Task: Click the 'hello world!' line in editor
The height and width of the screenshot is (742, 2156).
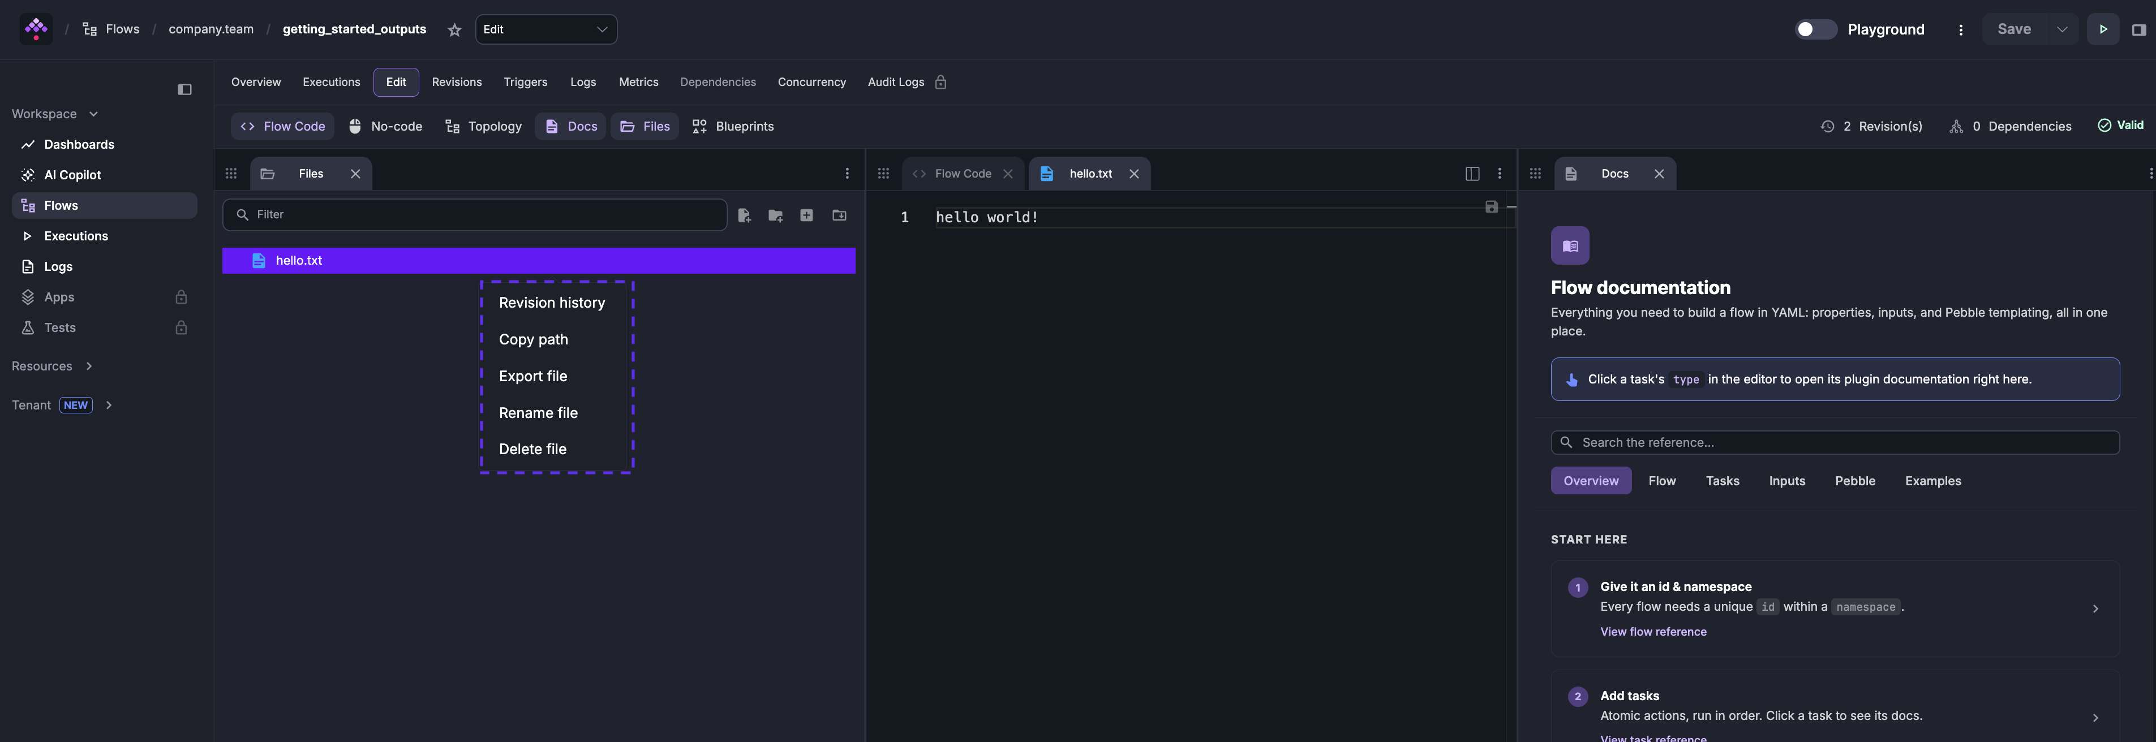Action: (987, 218)
